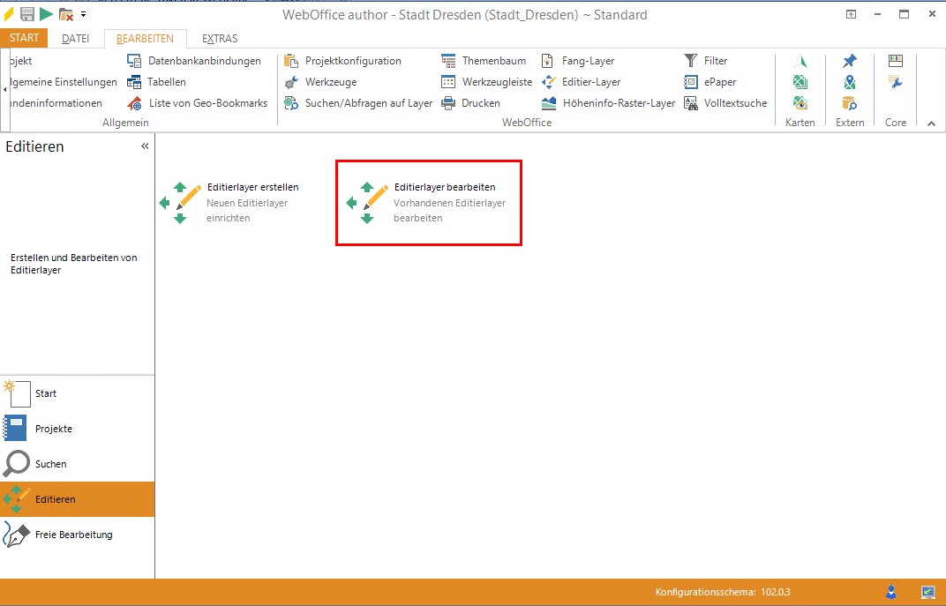The height and width of the screenshot is (606, 946).
Task: Open the DATEI ribbon tab
Action: tap(75, 39)
